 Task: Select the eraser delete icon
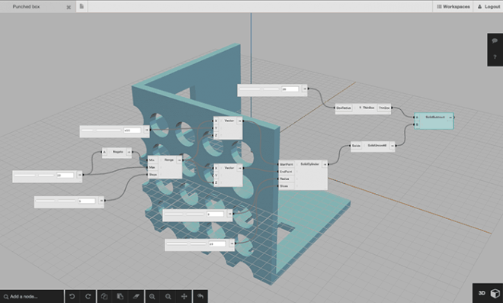click(136, 296)
